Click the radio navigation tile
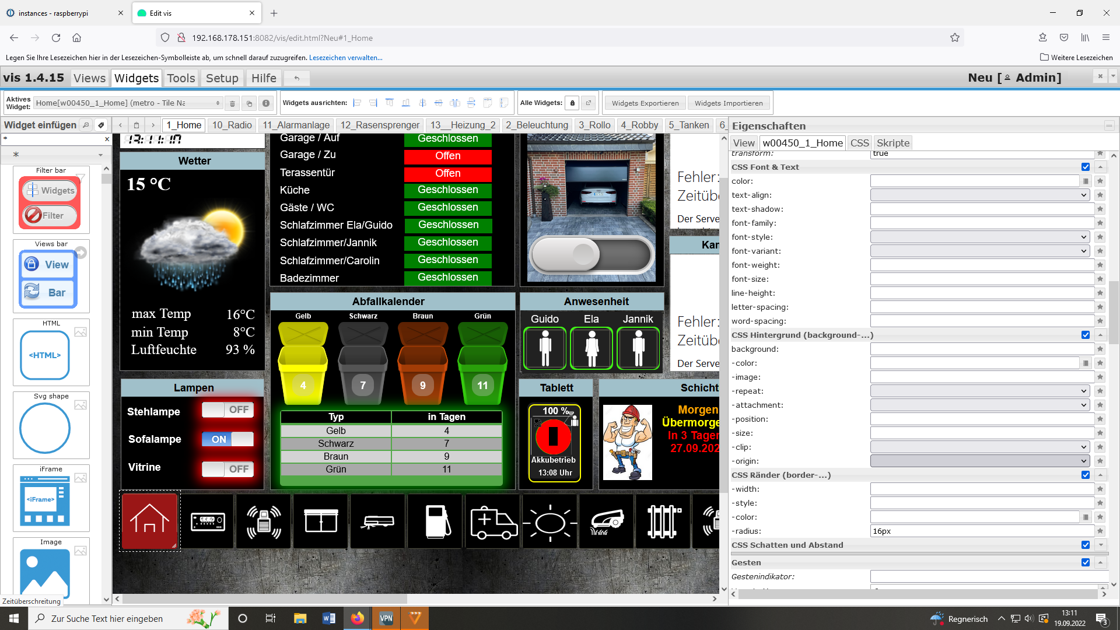Image resolution: width=1120 pixels, height=630 pixels. coord(207,521)
